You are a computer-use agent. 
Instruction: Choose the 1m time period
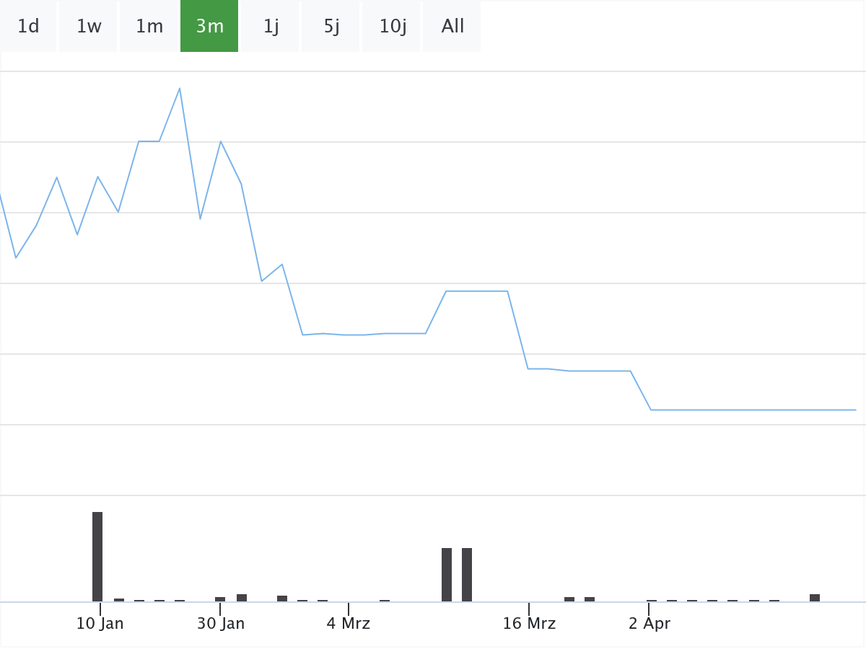(x=149, y=27)
